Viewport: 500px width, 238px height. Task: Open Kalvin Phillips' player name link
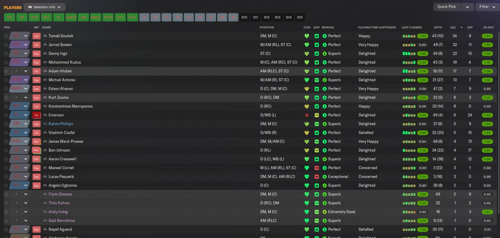[x=61, y=124]
